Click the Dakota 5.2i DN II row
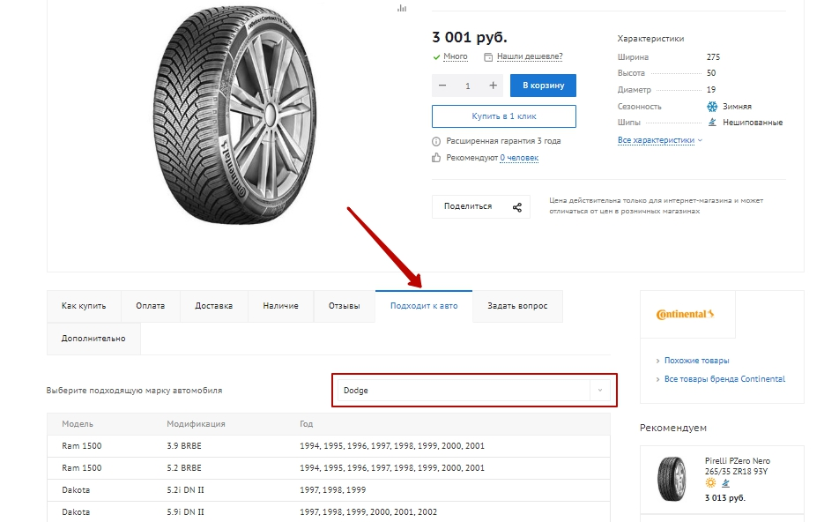The image size is (824, 522). pyautogui.click(x=329, y=490)
